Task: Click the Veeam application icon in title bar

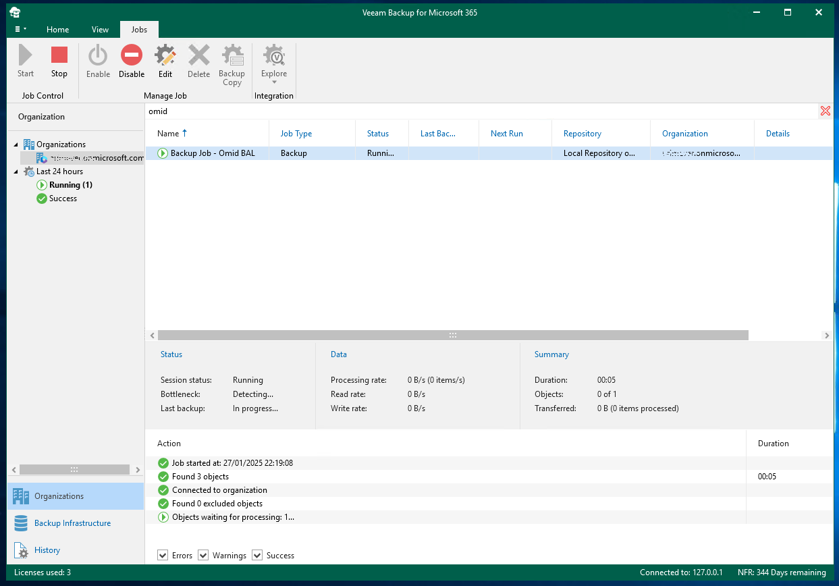Action: coord(15,12)
